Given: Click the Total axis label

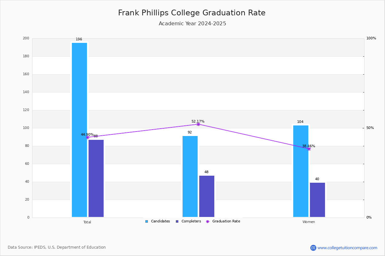Looking at the screenshot, I should click(x=87, y=222).
